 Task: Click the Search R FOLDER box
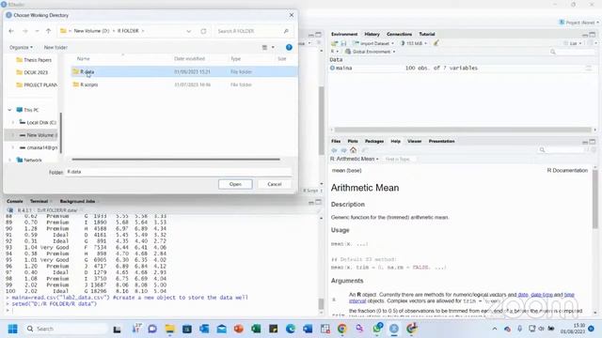click(x=249, y=31)
